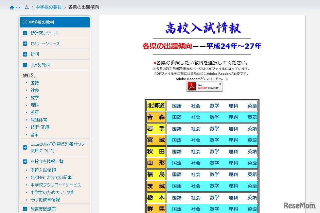This screenshot has width=320, height=213.
Task: Open 岩手 理科 PDF link
Action: [233, 129]
